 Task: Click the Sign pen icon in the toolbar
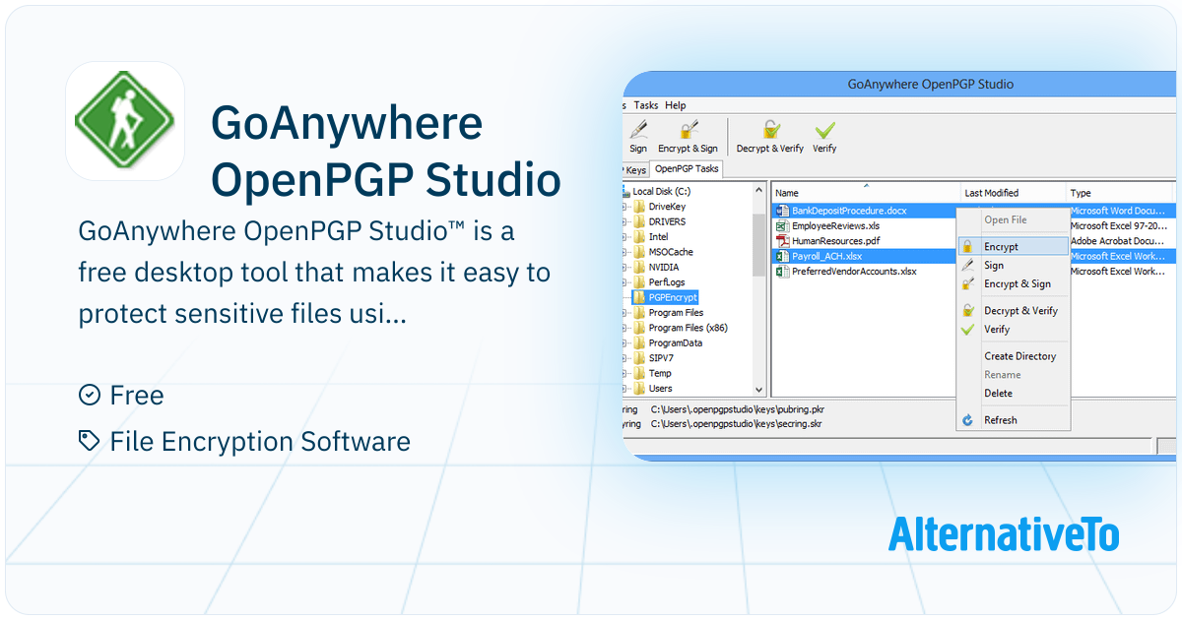(x=638, y=130)
